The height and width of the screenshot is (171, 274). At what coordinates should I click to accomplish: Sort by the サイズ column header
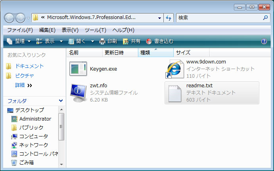click(192, 53)
